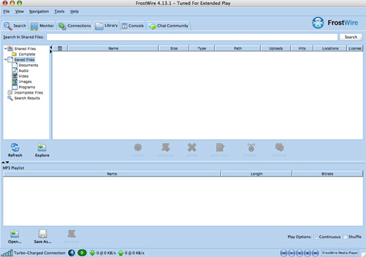Select the Audio folder in library tree
This screenshot has width=366, height=257.
click(23, 70)
